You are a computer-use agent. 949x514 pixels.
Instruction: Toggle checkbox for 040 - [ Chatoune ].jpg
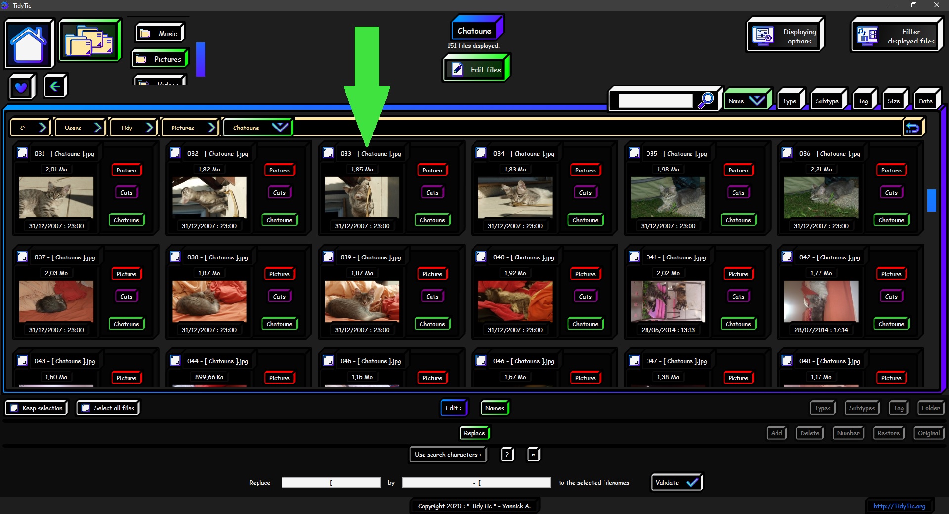coord(481,257)
